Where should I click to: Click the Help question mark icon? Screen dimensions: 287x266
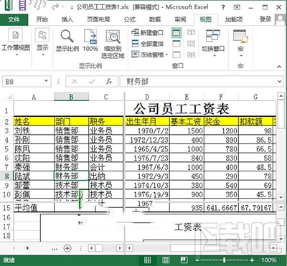(x=223, y=7)
